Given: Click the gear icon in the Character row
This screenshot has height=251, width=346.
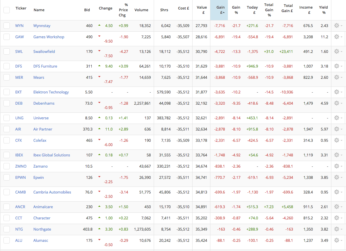Looking at the screenshot, I should coord(337,218).
